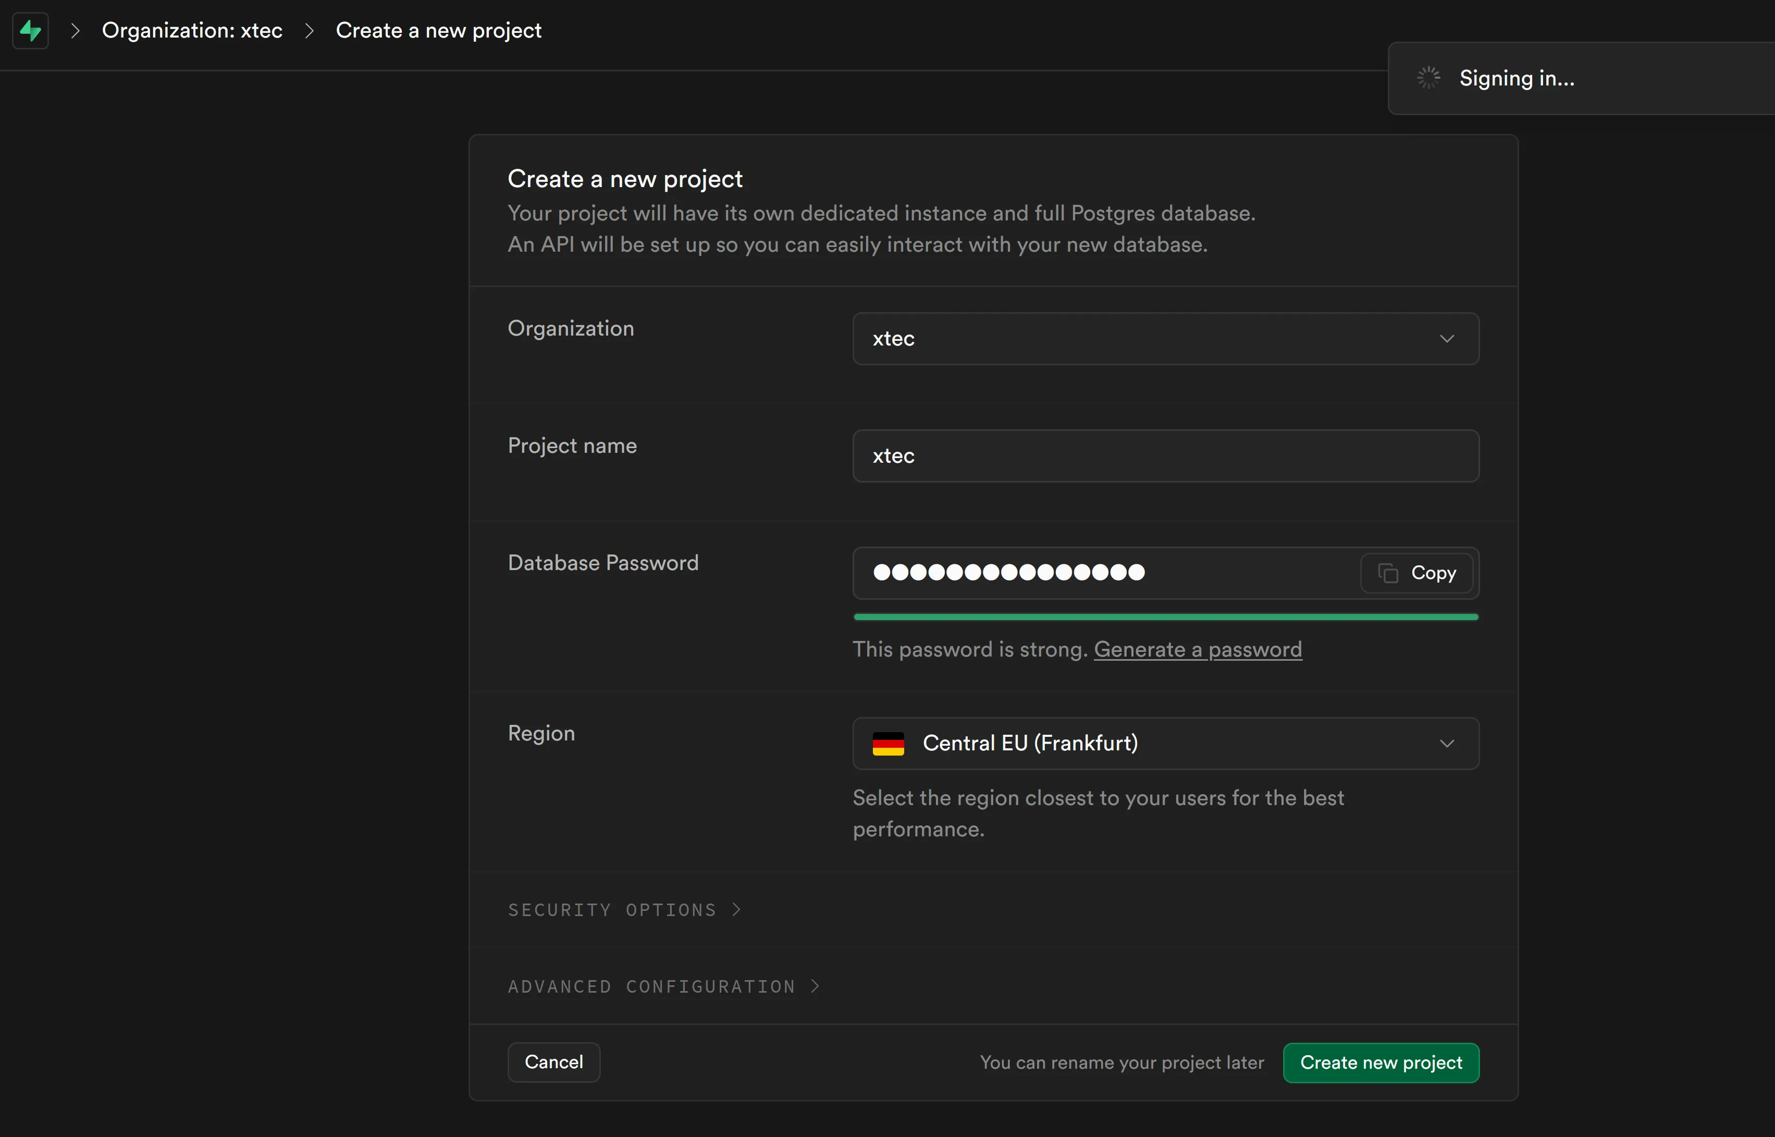Click breadcrumb chevron before Organization: xtec

point(75,30)
